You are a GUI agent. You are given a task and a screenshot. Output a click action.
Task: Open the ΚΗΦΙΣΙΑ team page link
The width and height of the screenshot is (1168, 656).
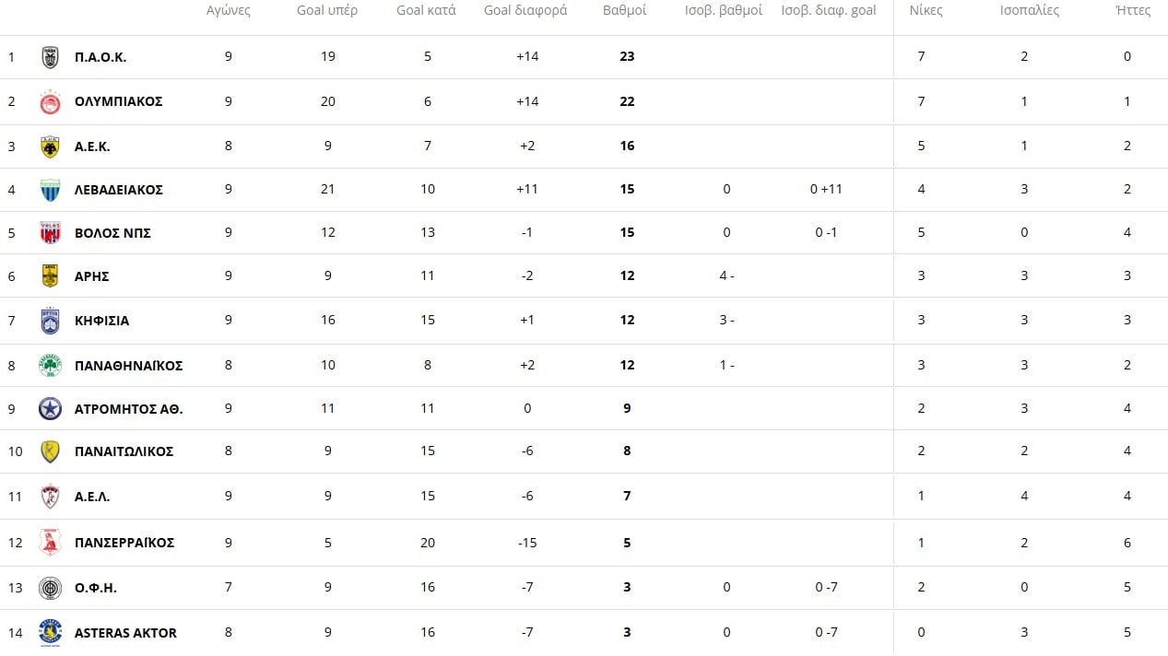(101, 321)
